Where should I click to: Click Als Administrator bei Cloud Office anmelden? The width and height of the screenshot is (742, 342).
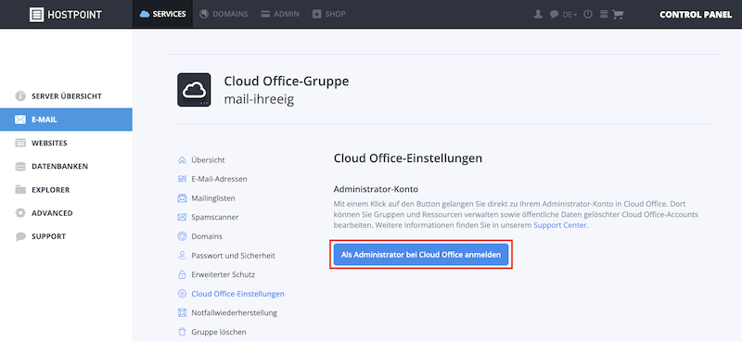point(421,255)
